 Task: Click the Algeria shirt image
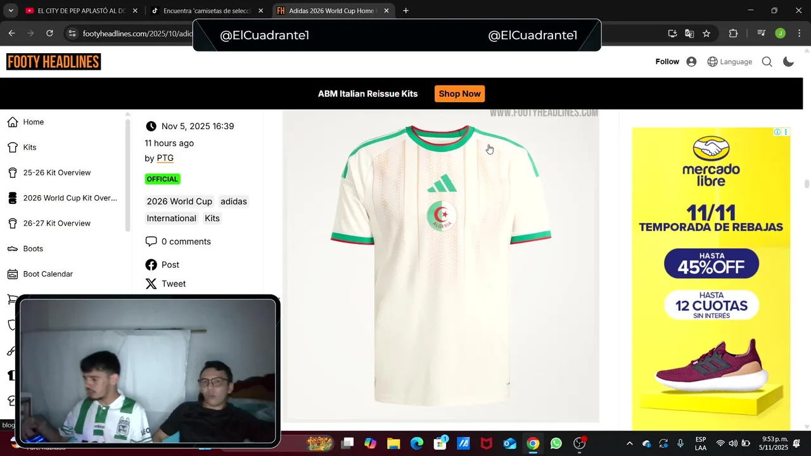441,266
